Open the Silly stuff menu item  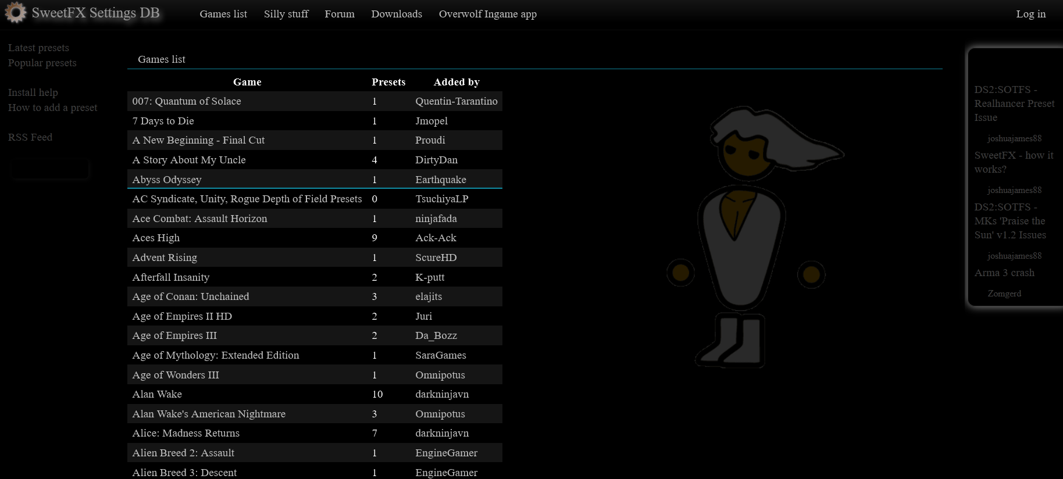(286, 14)
